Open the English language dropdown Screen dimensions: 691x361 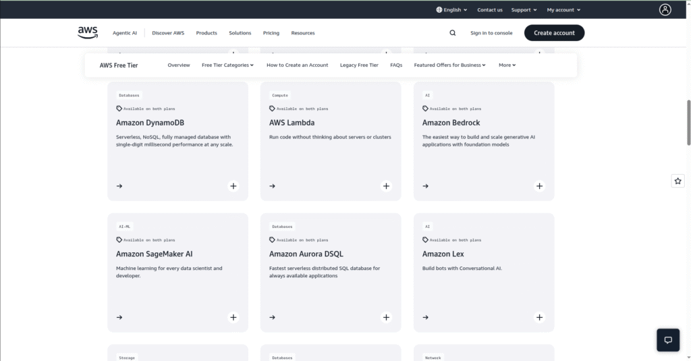(451, 9)
